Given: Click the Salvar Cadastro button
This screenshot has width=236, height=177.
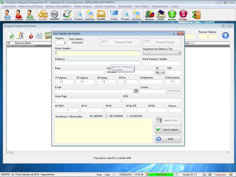Looking at the screenshot, I should tap(168, 130).
